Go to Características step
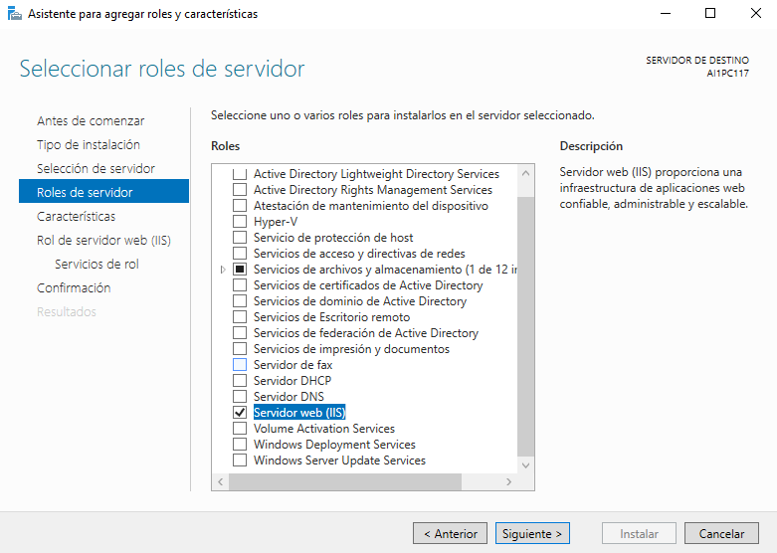 coord(76,216)
